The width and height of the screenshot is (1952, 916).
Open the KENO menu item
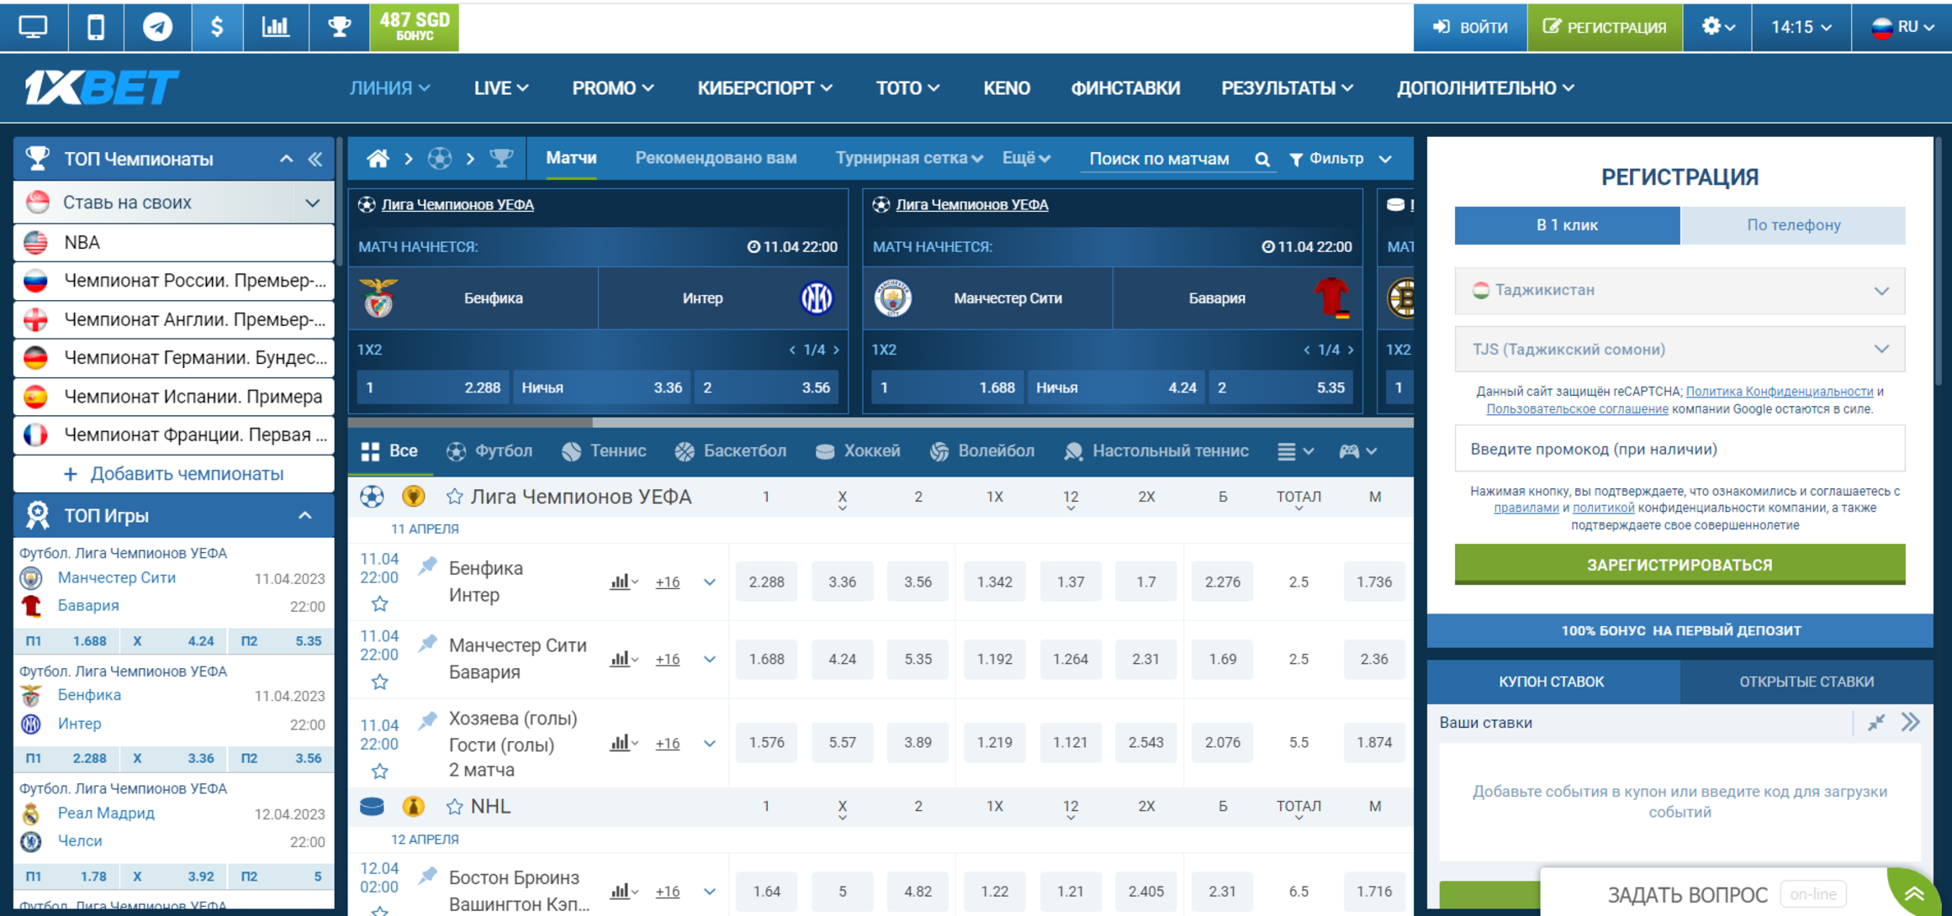pos(1007,88)
